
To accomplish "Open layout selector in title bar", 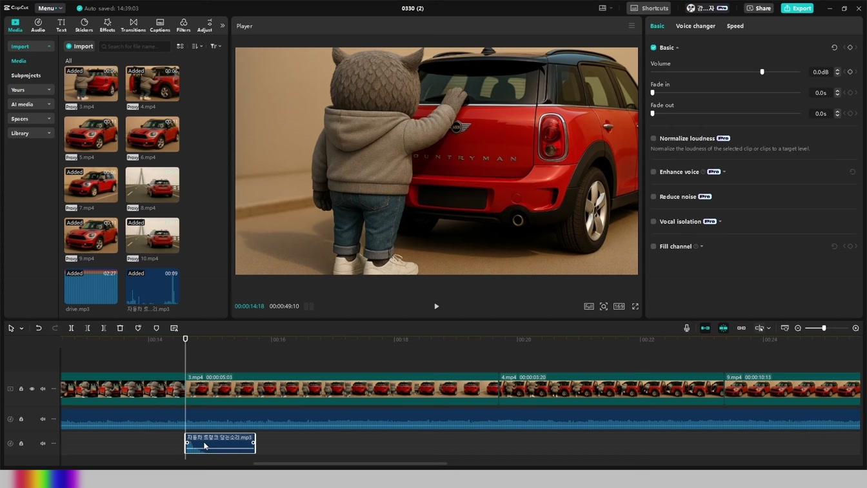I will click(x=605, y=8).
